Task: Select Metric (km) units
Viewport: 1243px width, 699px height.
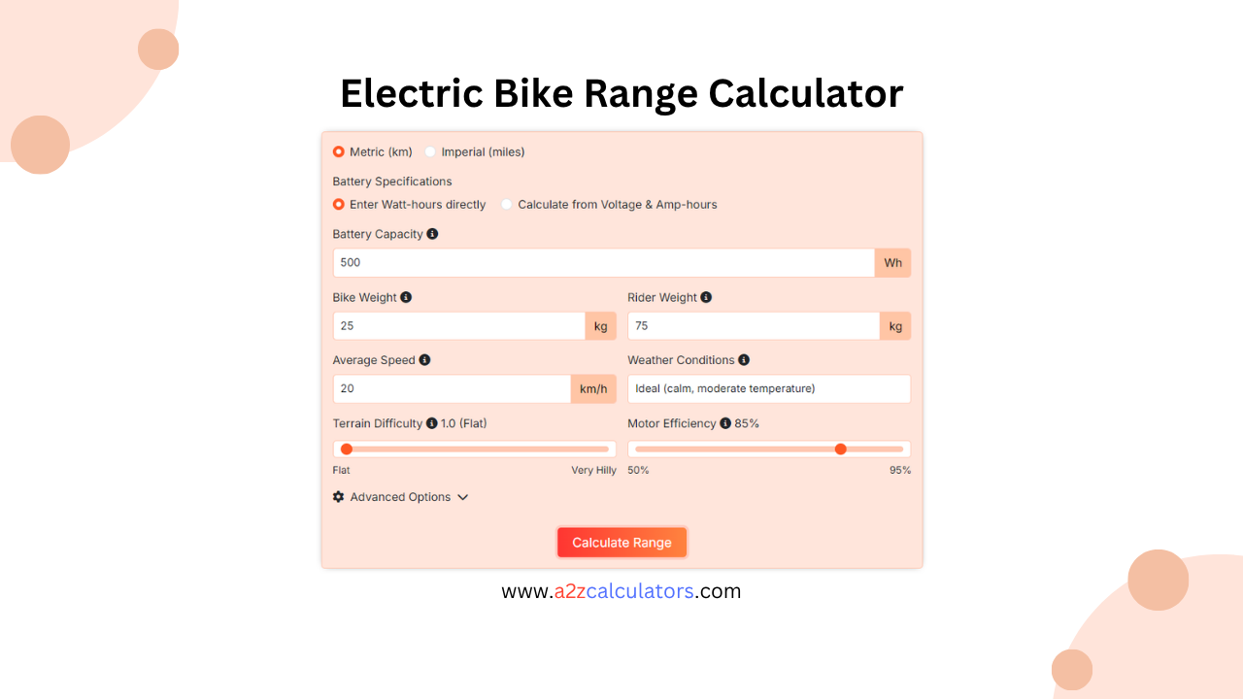Action: point(339,151)
